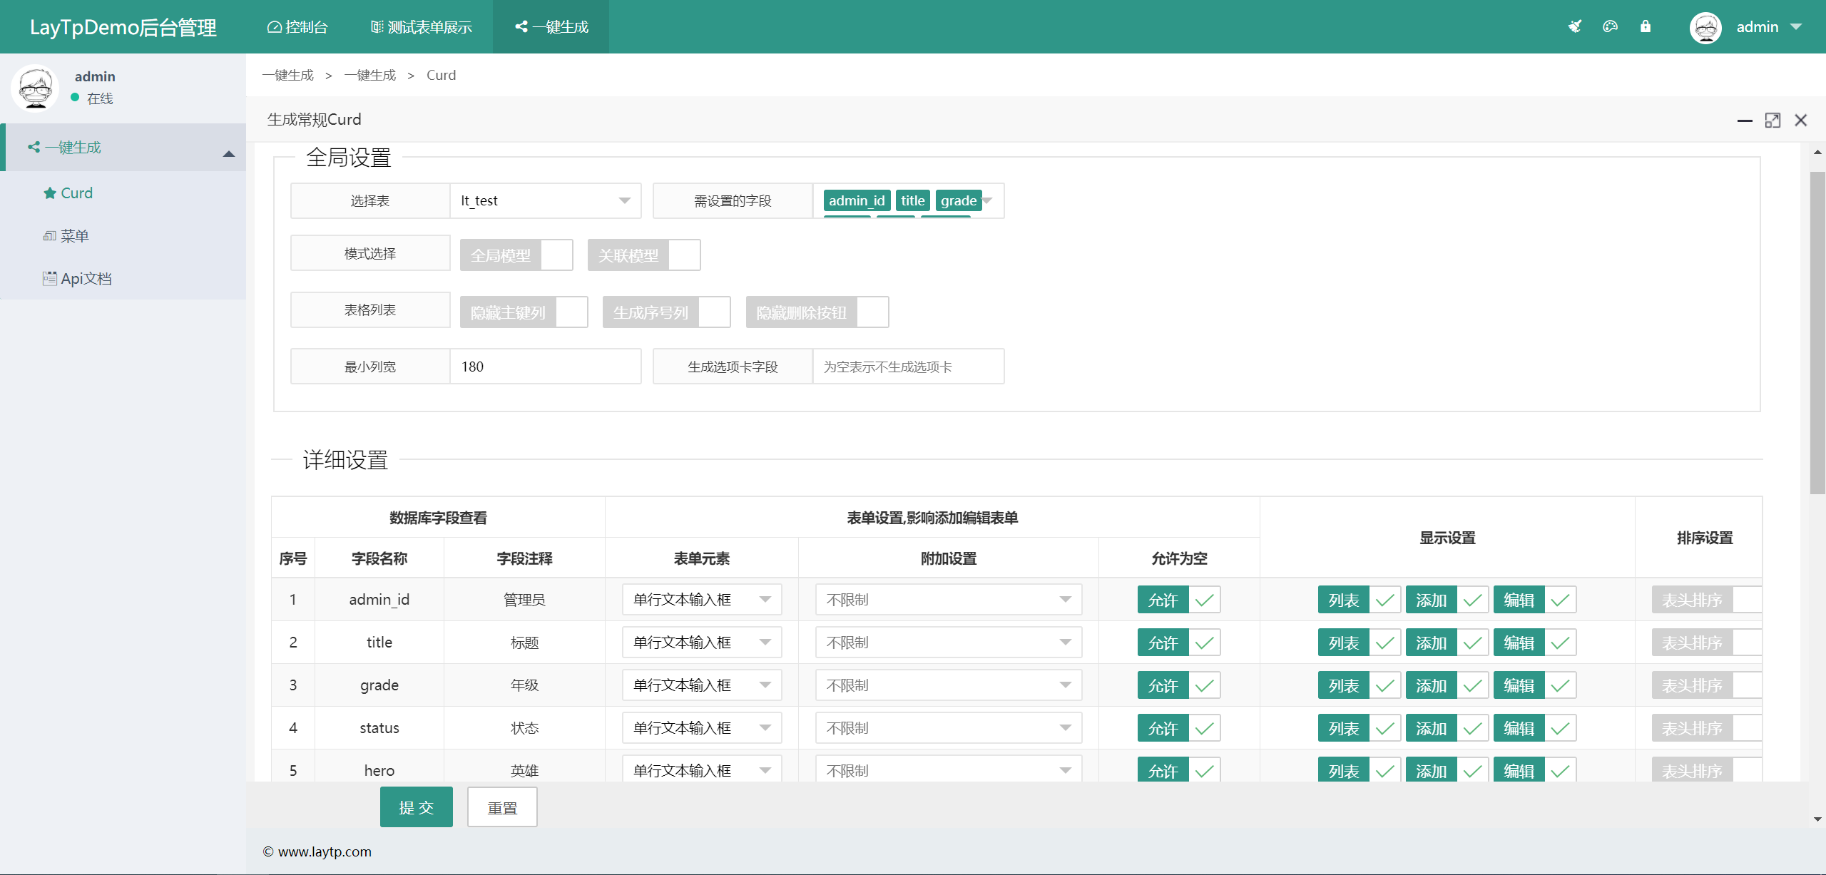Open 表单元素 dropdown for status row
The image size is (1826, 875).
(x=702, y=728)
